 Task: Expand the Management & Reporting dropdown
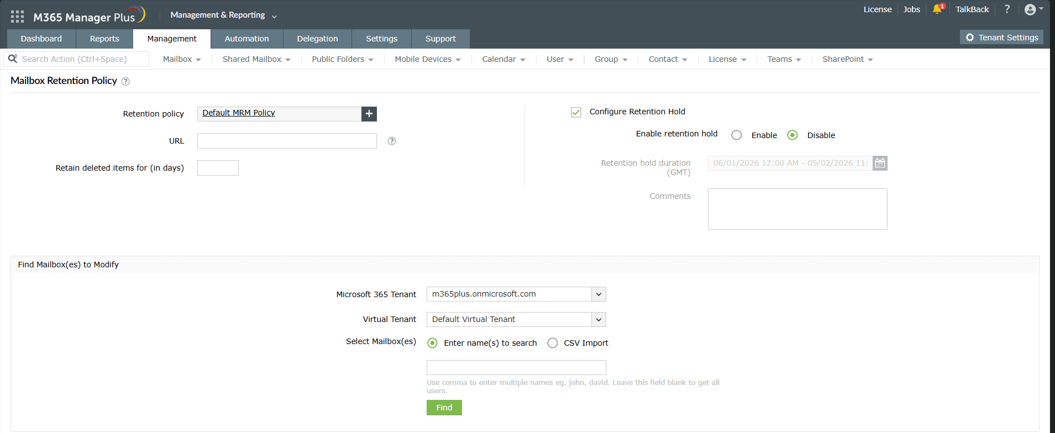223,15
